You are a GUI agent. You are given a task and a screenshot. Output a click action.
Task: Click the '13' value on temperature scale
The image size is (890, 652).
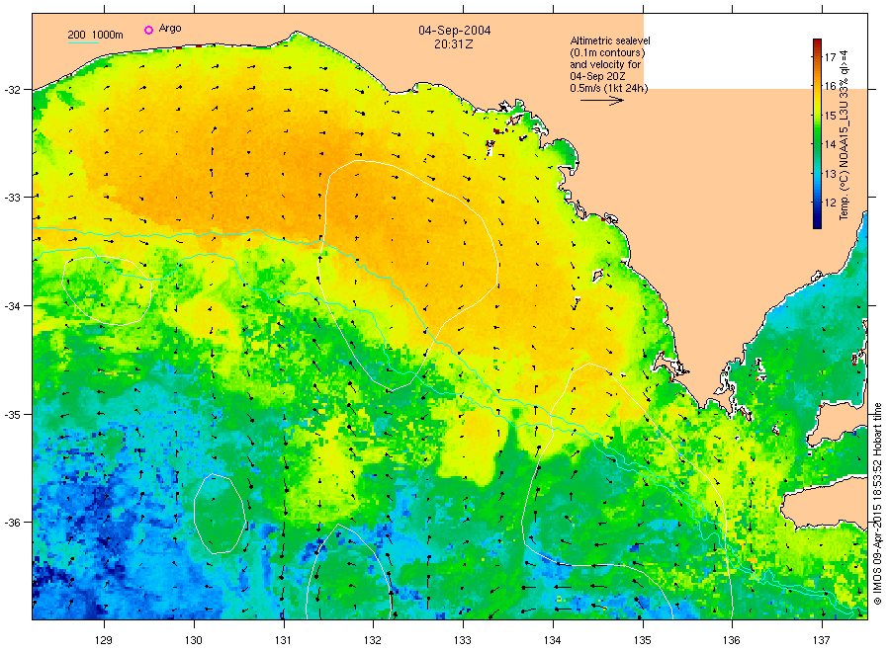click(x=830, y=174)
